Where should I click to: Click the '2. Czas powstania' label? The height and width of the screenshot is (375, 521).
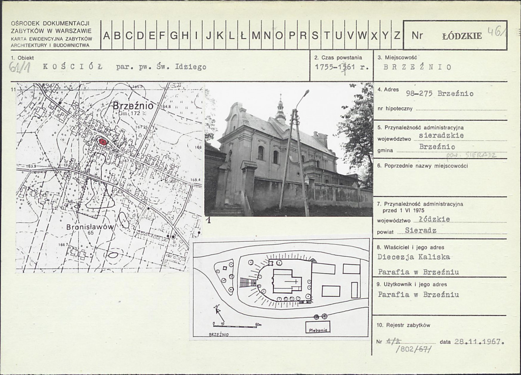[x=338, y=57]
